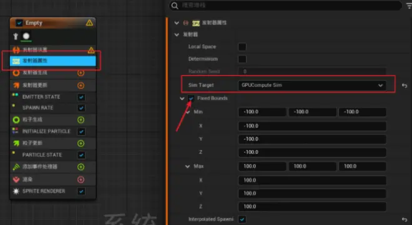Screen dimensions: 412x225
Task: Click the SPRITE RENDERER starburst icon
Action: [x=16, y=191]
